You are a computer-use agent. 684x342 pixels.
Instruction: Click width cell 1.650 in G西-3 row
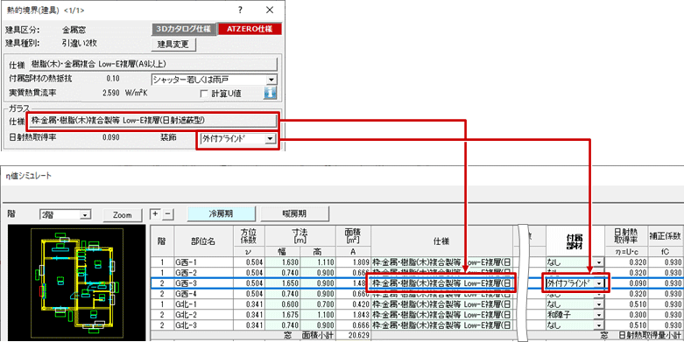click(x=282, y=283)
